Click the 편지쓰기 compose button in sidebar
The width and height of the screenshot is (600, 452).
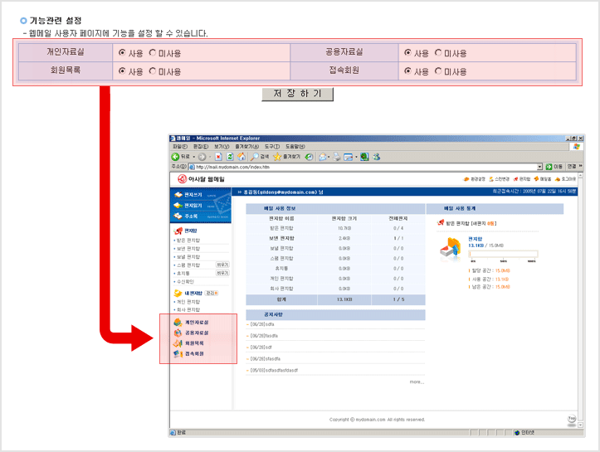188,195
